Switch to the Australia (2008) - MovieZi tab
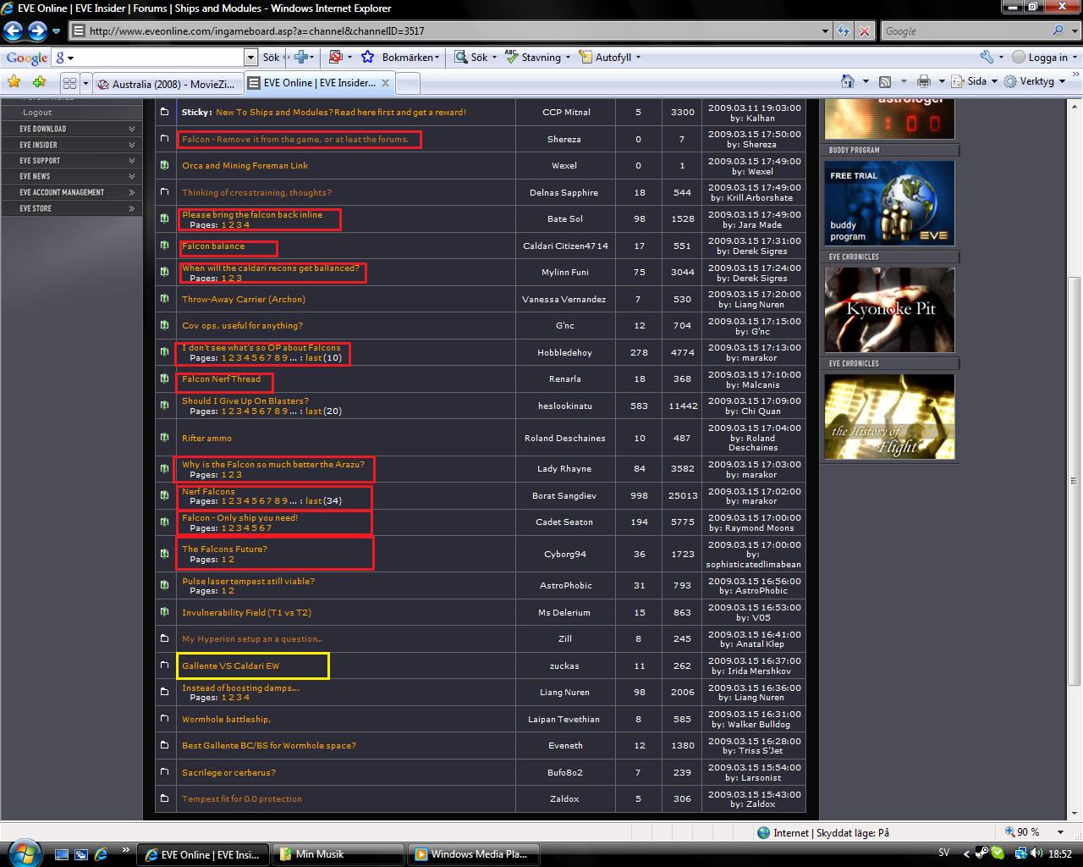The width and height of the screenshot is (1083, 867). coord(166,83)
